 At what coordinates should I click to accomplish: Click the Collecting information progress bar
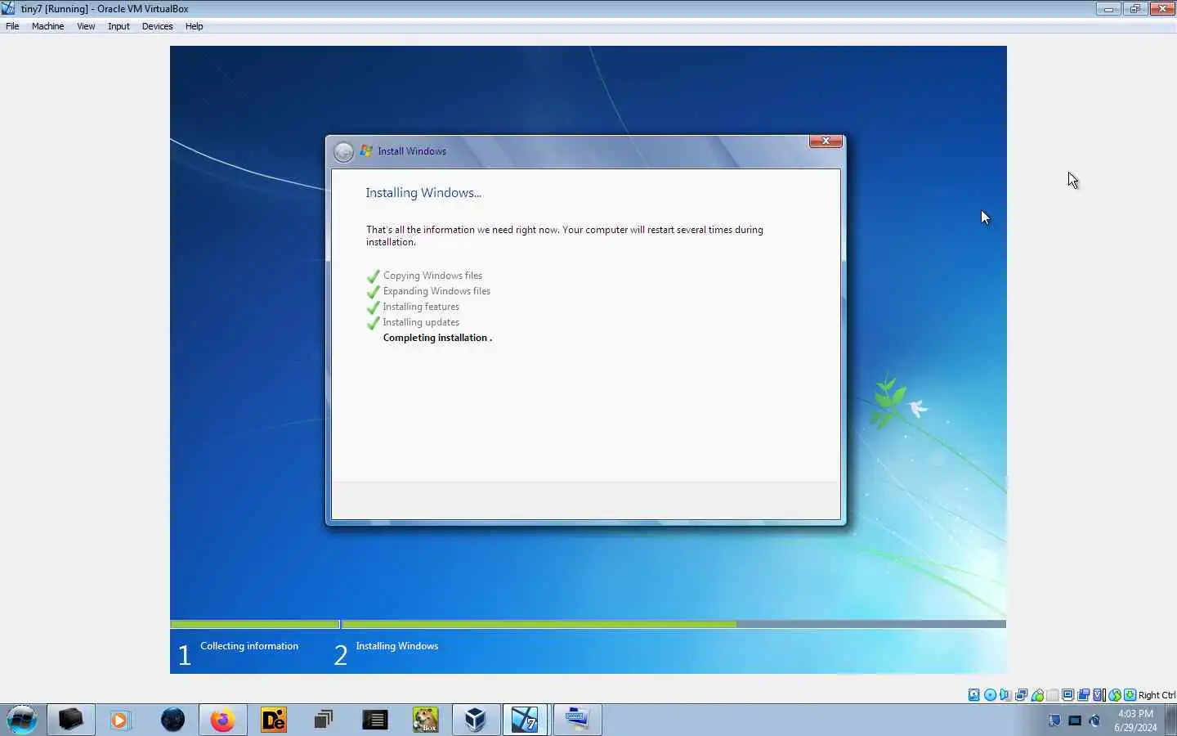coord(255,624)
